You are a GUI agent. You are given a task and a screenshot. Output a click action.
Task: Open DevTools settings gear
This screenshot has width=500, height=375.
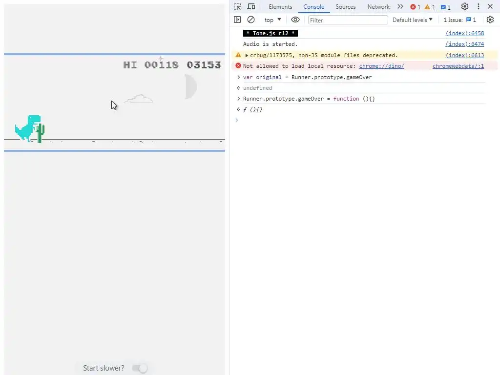[465, 7]
